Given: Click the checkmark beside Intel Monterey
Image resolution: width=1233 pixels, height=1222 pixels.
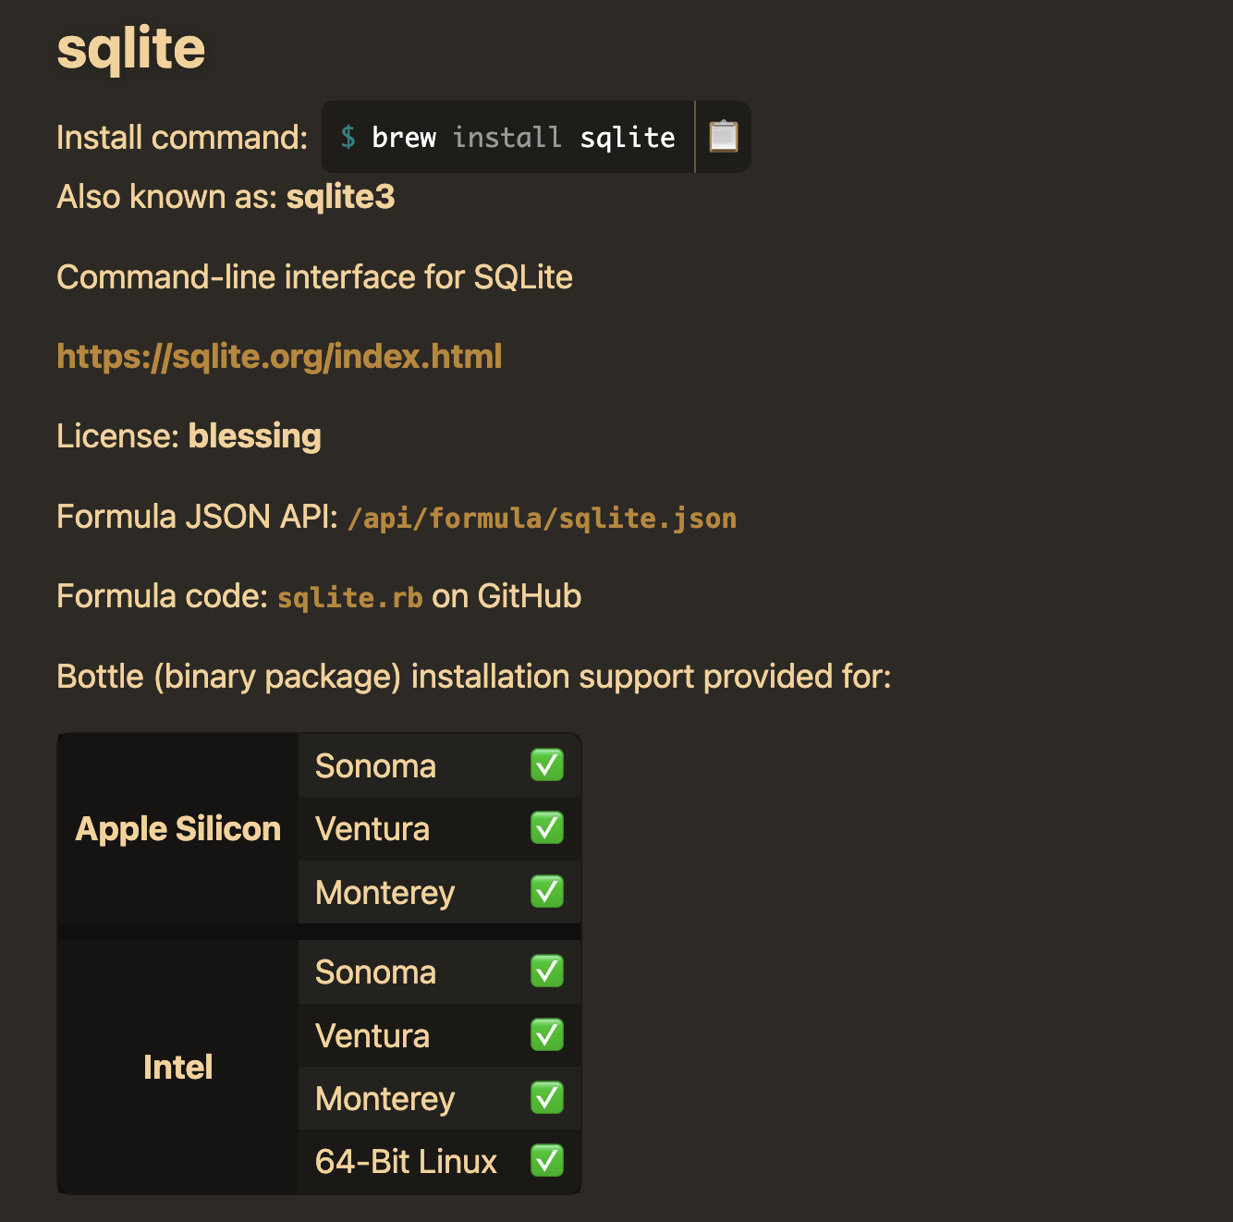Looking at the screenshot, I should pos(546,1097).
